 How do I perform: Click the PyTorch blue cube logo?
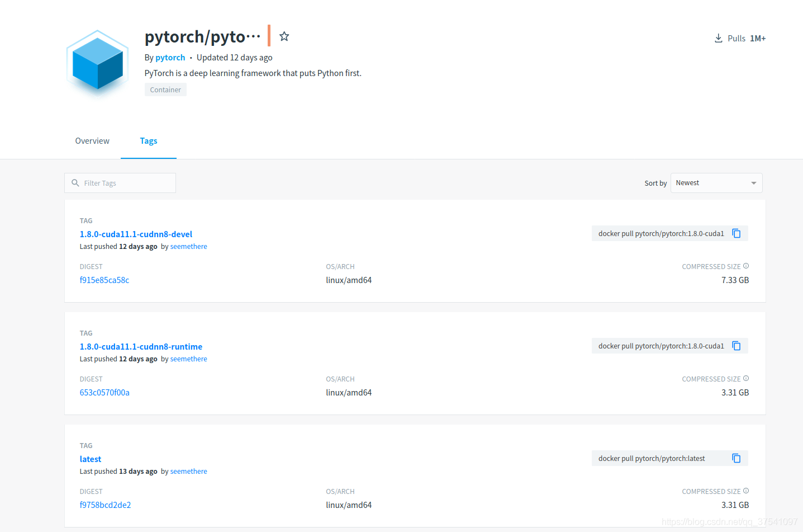[x=97, y=62]
